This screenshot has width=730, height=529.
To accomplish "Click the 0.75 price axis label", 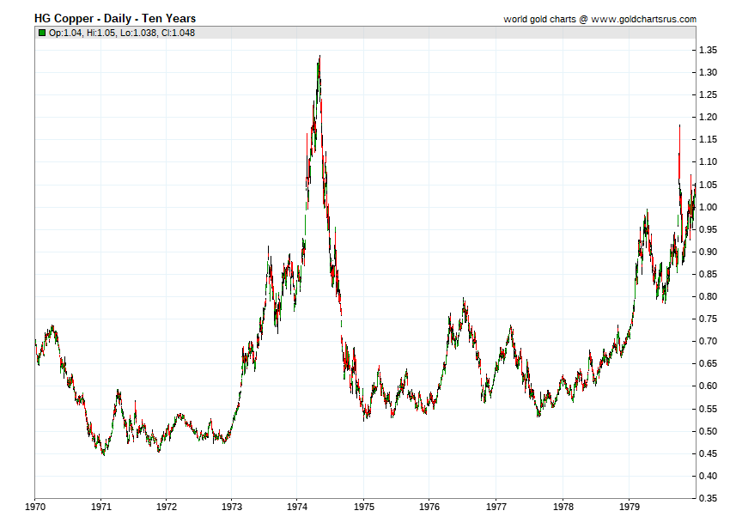I will pyautogui.click(x=709, y=319).
